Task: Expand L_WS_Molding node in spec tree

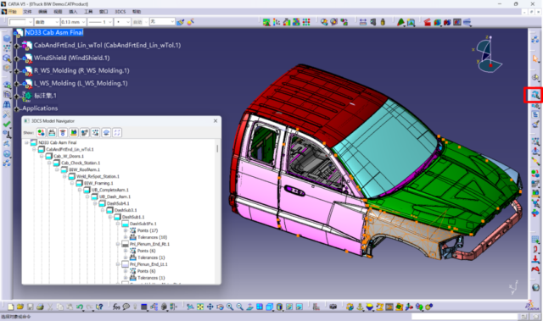Action: click(16, 84)
